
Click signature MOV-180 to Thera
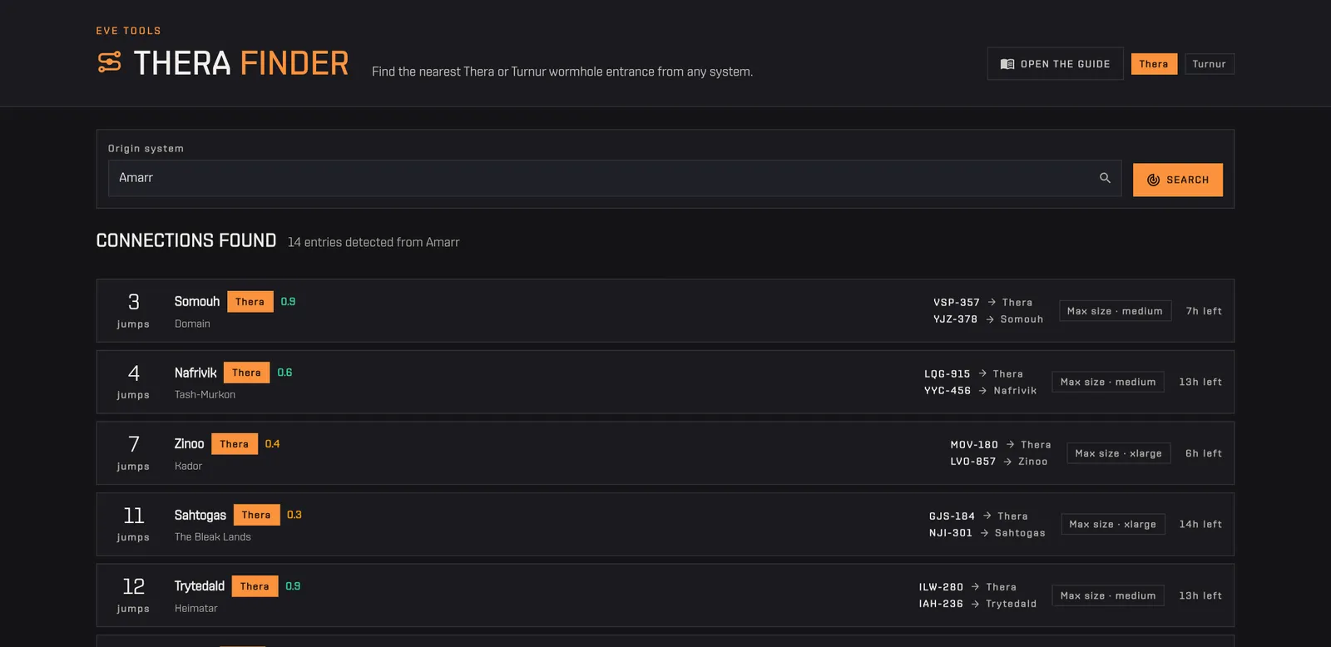1001,445
